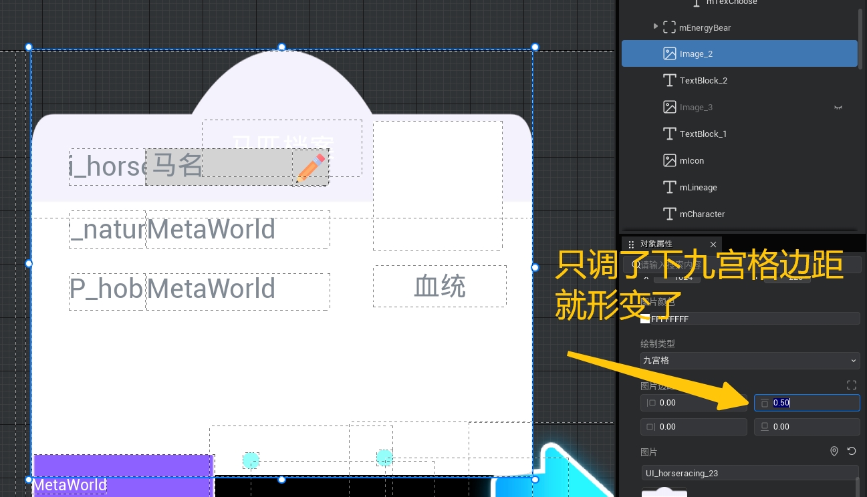
Task: Click the bottom-center selection handle
Action: coord(281,479)
